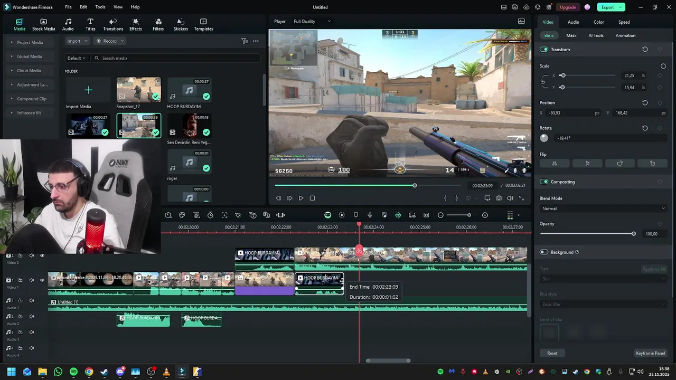The image size is (676, 380).
Task: Toggle the scale aspect ratio lock
Action: [543, 81]
